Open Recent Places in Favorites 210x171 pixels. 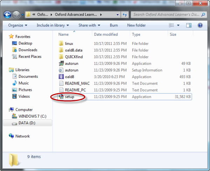tap(30, 57)
